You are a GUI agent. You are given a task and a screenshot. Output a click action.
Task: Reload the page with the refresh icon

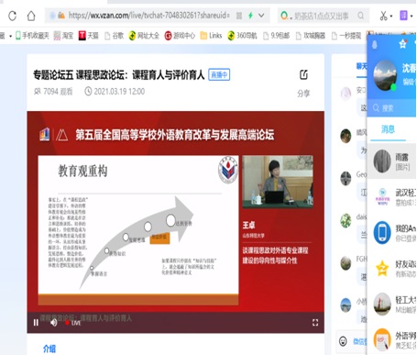coord(13,16)
